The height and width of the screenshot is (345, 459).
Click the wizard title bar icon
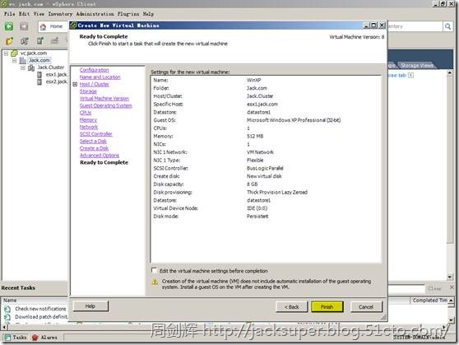point(73,26)
